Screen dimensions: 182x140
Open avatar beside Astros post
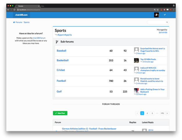point(136,50)
